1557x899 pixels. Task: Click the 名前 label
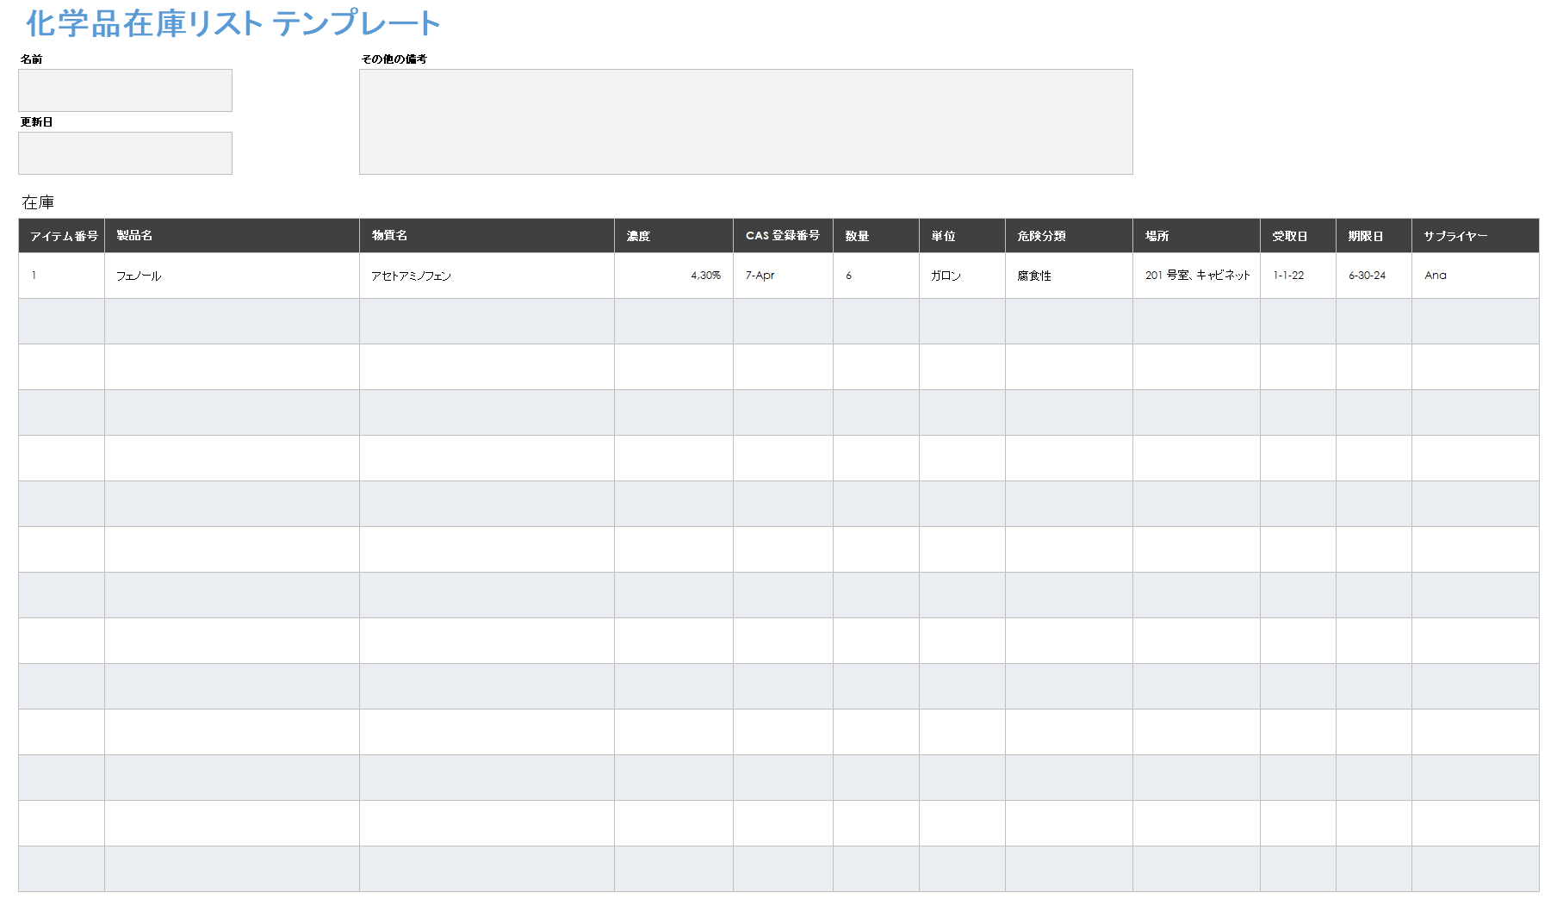[32, 59]
